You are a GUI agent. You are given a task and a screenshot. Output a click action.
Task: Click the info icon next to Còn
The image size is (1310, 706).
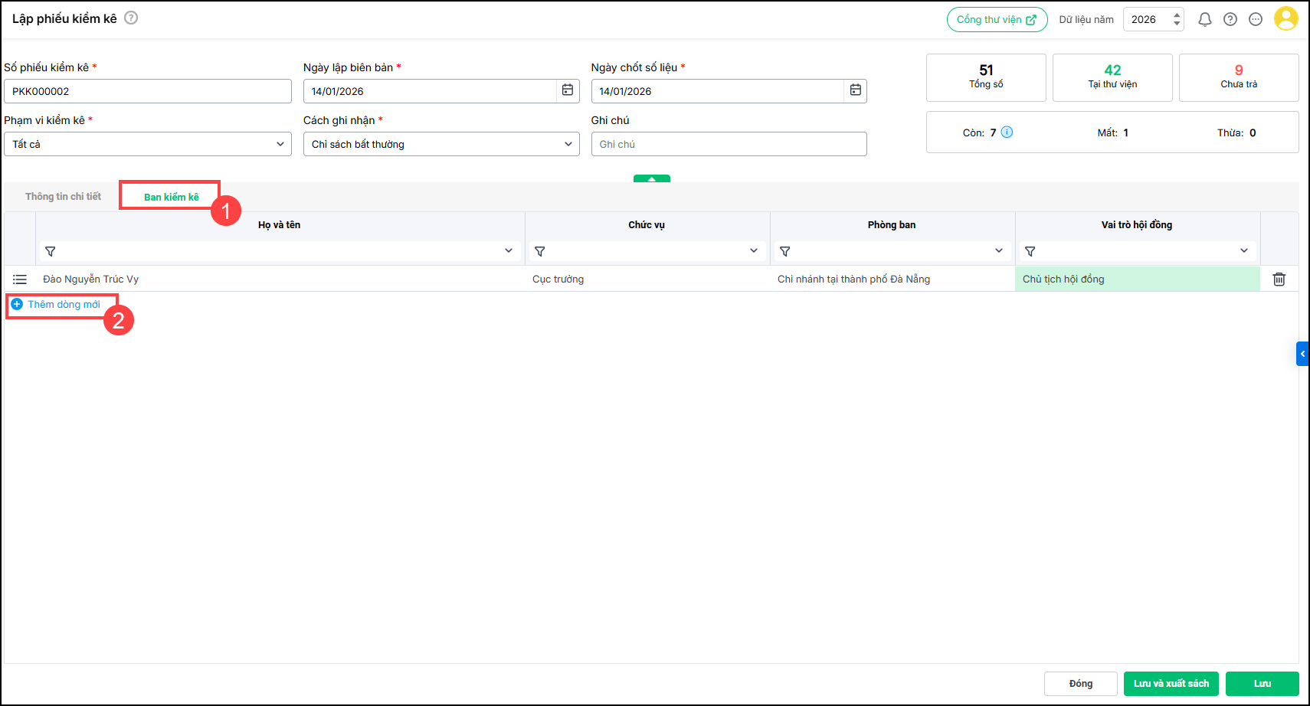click(1007, 132)
